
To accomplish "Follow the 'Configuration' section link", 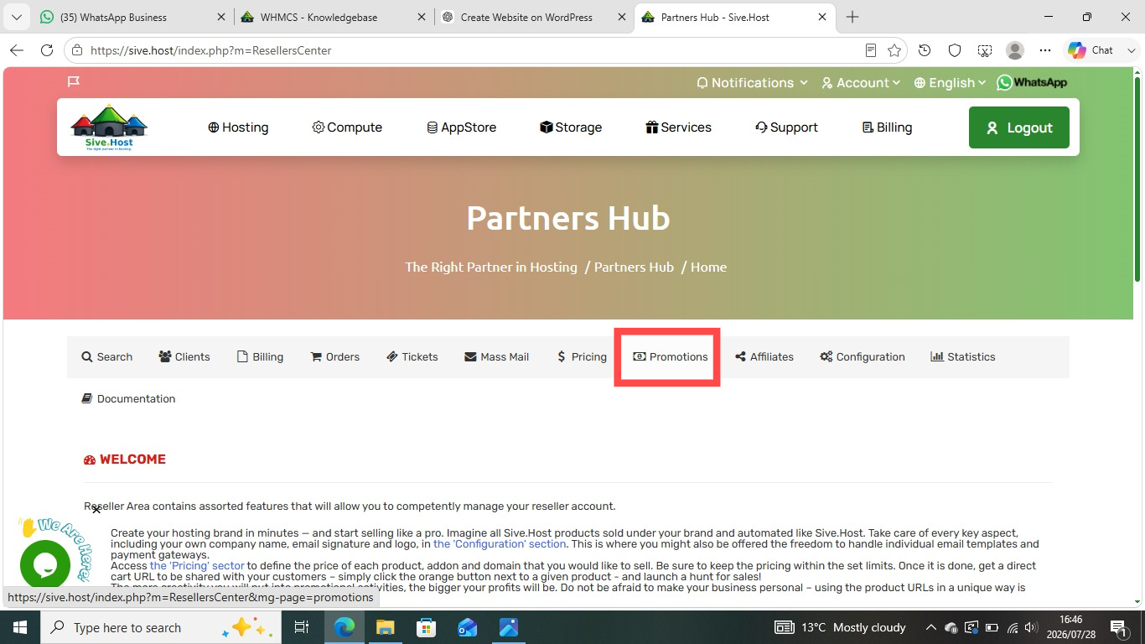I will tap(500, 543).
